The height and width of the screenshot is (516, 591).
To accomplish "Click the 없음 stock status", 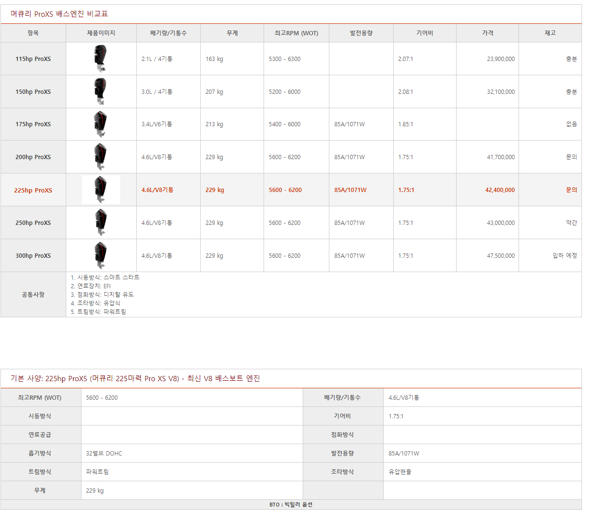I will 571,124.
